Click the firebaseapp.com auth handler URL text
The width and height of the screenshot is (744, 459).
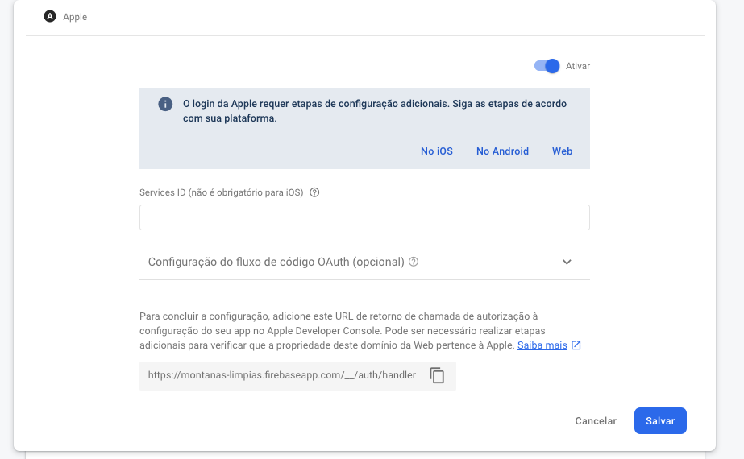[x=282, y=375]
